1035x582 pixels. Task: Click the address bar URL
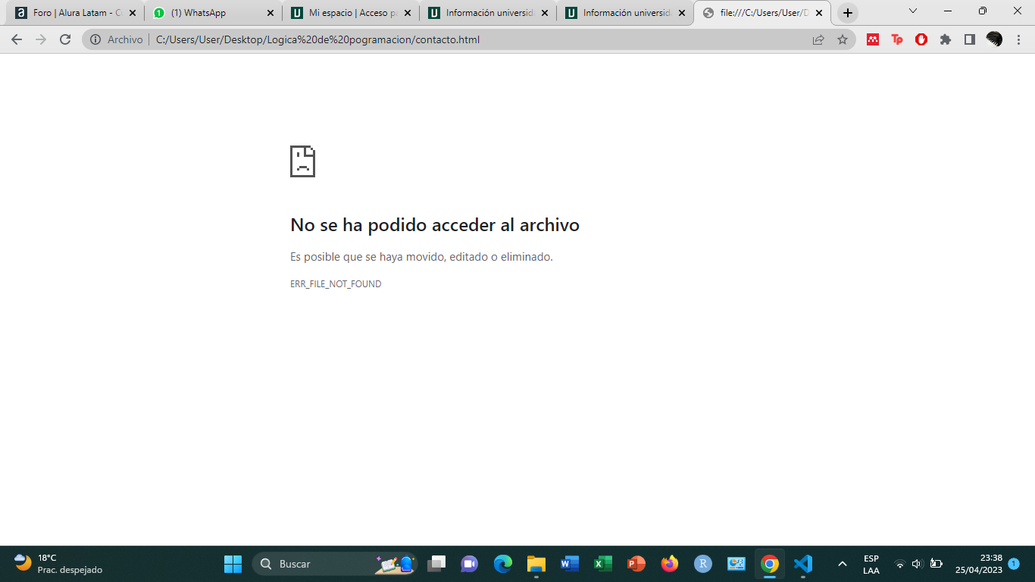click(x=317, y=39)
